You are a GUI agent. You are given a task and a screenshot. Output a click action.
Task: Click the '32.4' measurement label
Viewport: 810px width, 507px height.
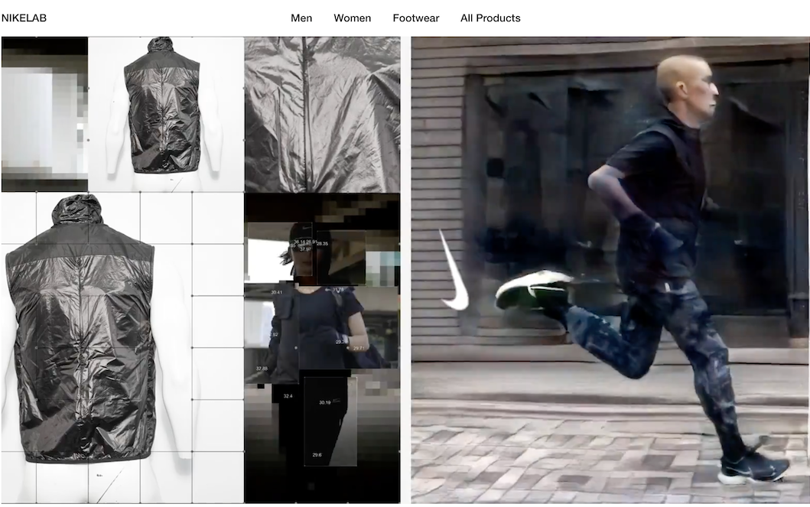[x=288, y=396]
